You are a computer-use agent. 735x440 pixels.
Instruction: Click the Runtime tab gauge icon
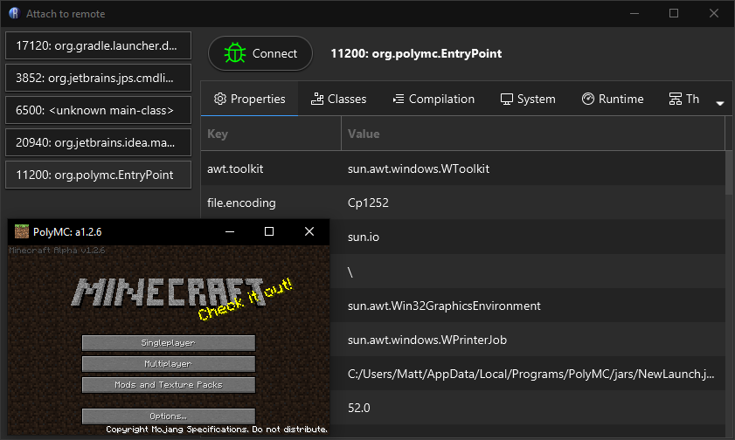click(x=588, y=99)
